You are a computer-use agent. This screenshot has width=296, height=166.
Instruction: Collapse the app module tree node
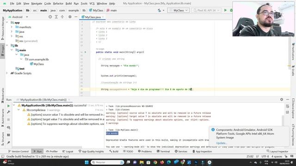click(7, 23)
